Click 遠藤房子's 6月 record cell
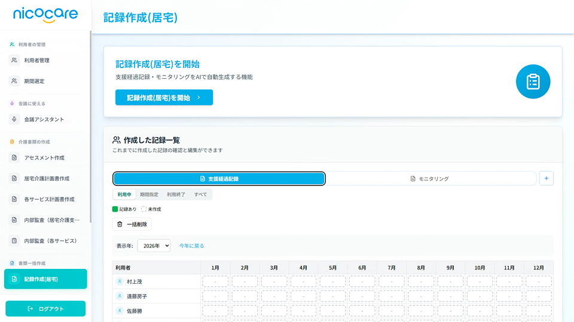The height and width of the screenshot is (322, 574). [362, 296]
